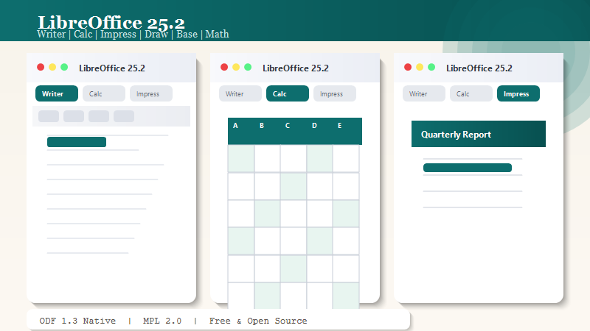Select column header B in the Calc grid
The width and height of the screenshot is (590, 331).
(262, 126)
